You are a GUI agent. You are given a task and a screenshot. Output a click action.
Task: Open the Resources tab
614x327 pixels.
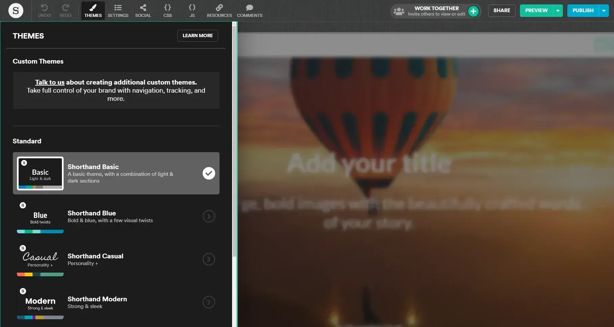click(x=219, y=10)
